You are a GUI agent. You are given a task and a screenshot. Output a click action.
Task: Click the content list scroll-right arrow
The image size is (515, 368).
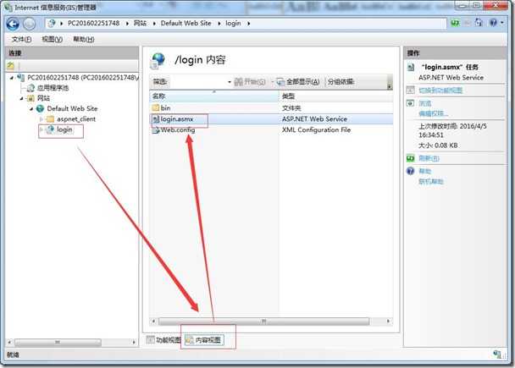click(389, 321)
